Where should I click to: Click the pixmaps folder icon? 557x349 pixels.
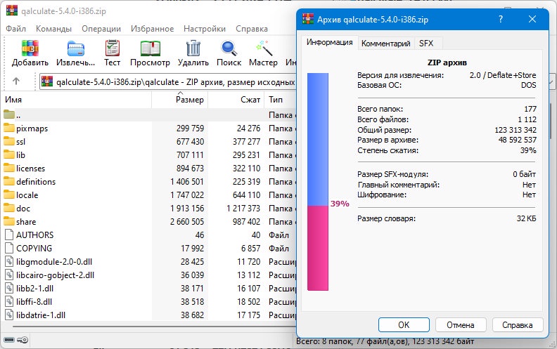[9, 128]
